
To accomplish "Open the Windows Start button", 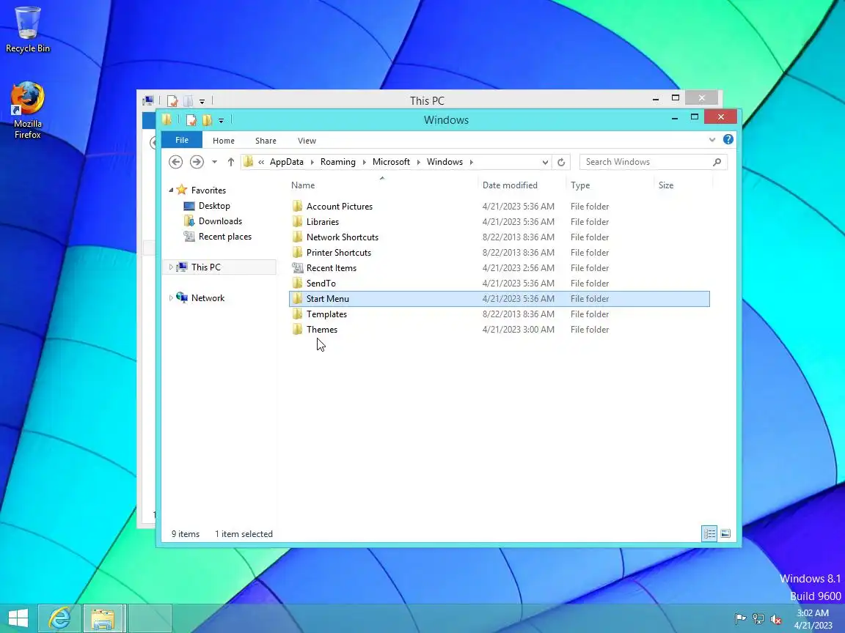I will click(18, 618).
